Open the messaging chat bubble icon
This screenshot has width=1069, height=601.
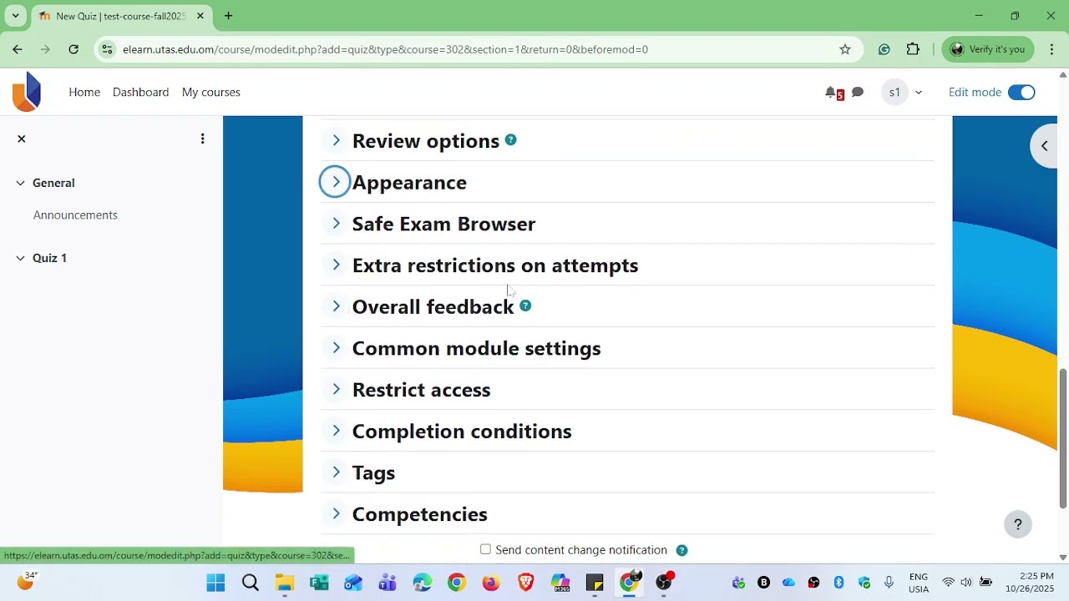(858, 93)
